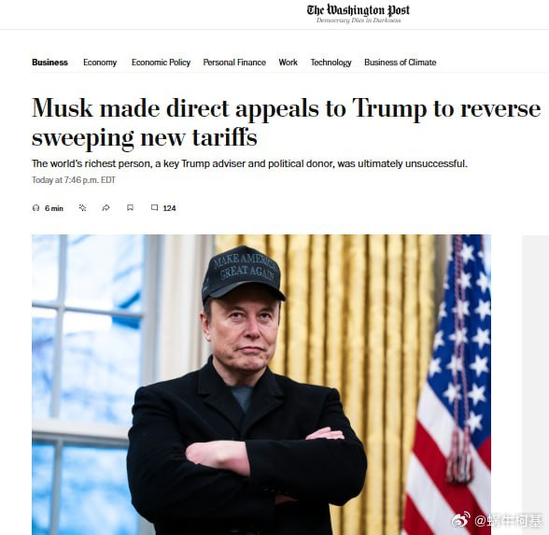
Task: Click the Weibo logo watermark
Action: point(461,521)
